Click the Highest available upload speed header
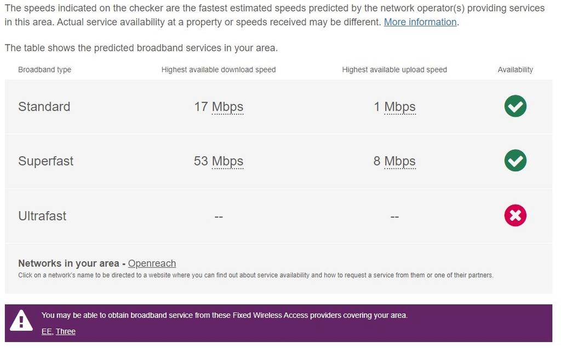Image resolution: width=561 pixels, height=348 pixels. [394, 70]
